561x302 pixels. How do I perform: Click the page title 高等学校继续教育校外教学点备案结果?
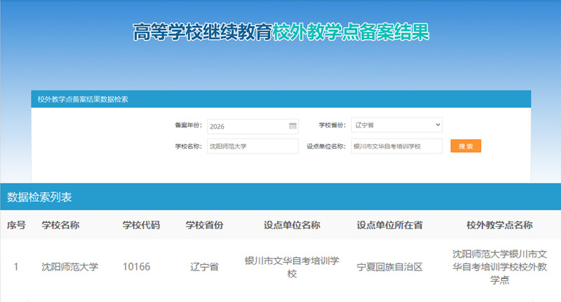coord(281,32)
